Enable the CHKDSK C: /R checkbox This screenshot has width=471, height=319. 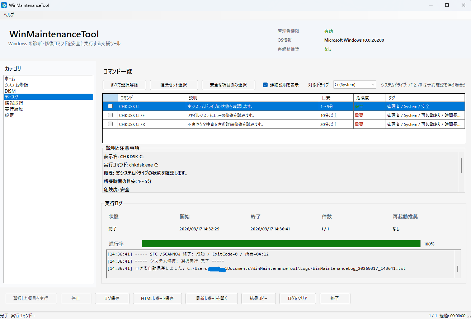pos(110,124)
